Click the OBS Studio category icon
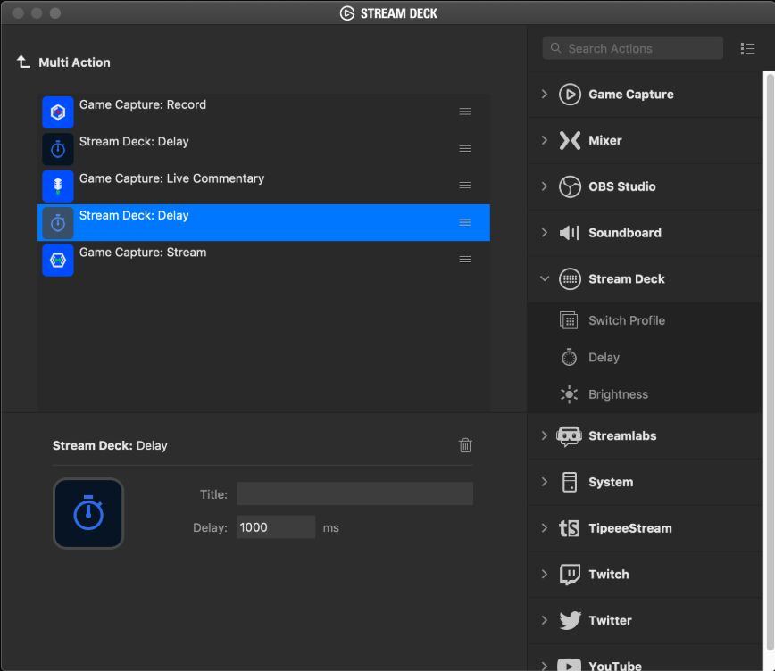Screen dimensions: 775x671 pyautogui.click(x=570, y=186)
